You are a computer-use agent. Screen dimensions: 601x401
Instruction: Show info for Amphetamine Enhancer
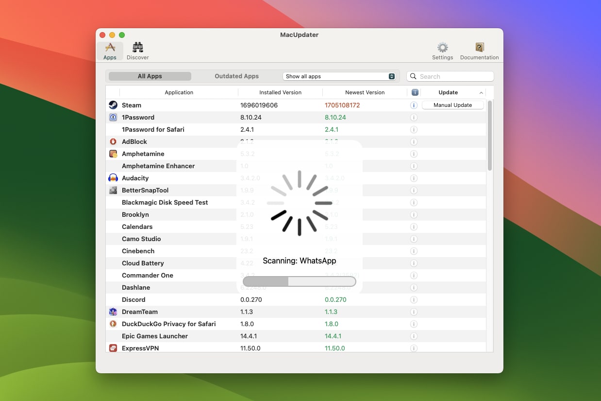pyautogui.click(x=414, y=166)
